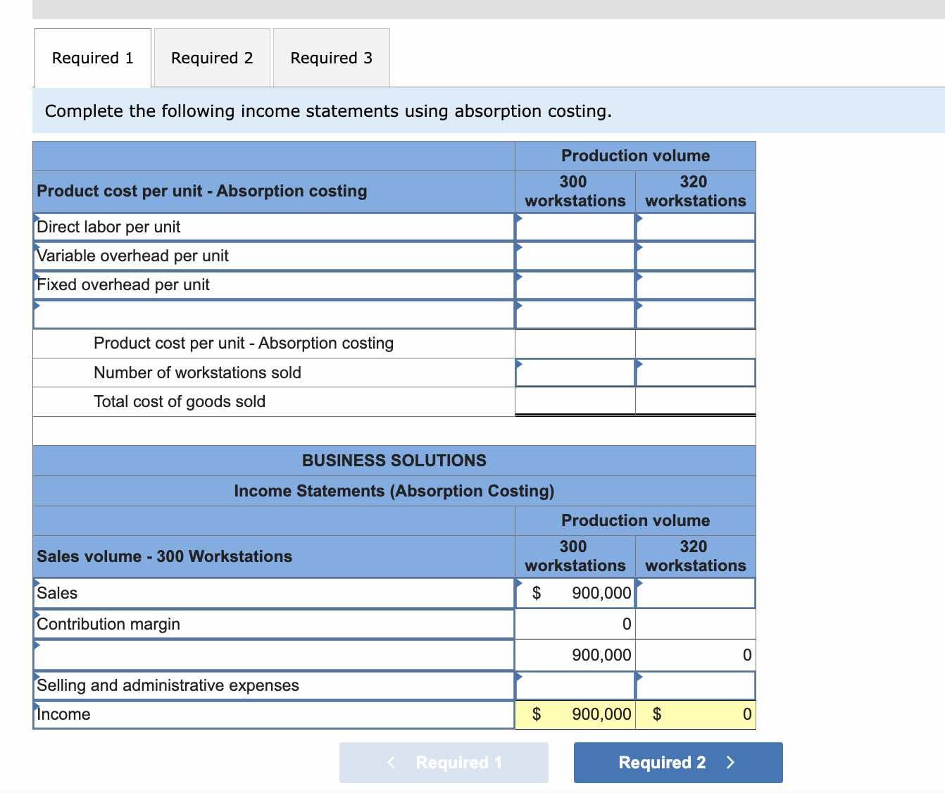Select Selling and administrative field for 300 workstations
Viewport: 945px width, 793px height.
tap(575, 685)
